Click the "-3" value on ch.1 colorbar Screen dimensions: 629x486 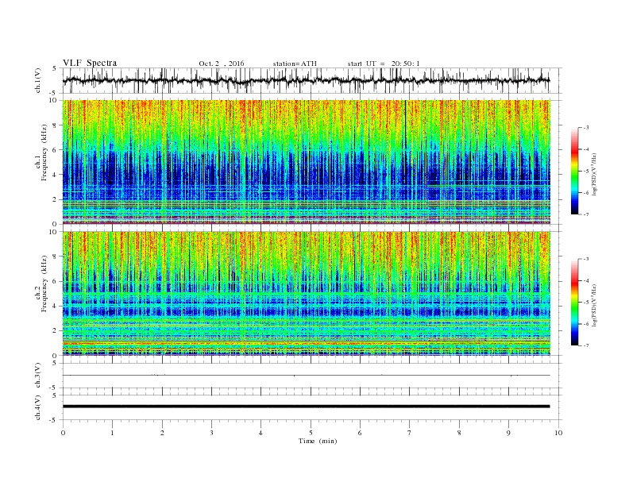(x=585, y=128)
